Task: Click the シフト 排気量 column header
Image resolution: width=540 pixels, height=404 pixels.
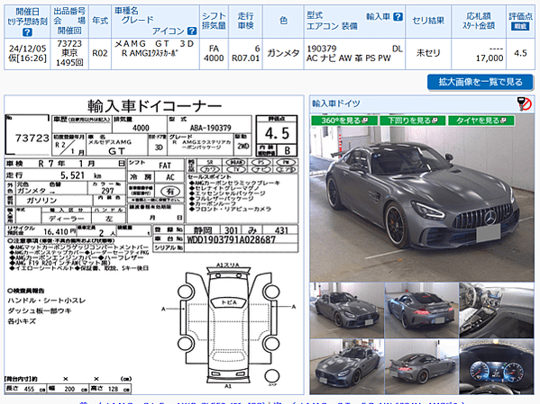Action: [x=214, y=21]
